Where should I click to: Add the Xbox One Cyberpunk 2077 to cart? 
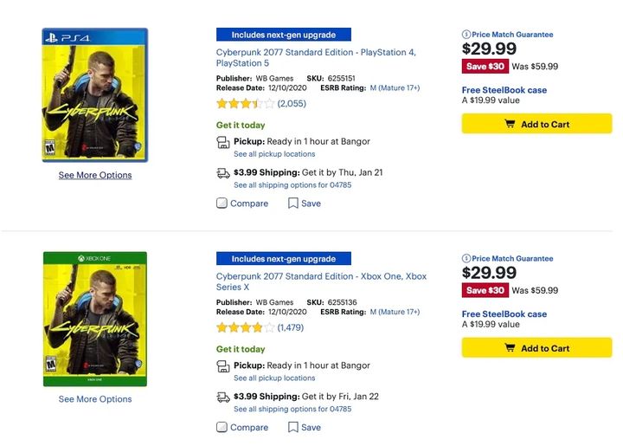536,348
